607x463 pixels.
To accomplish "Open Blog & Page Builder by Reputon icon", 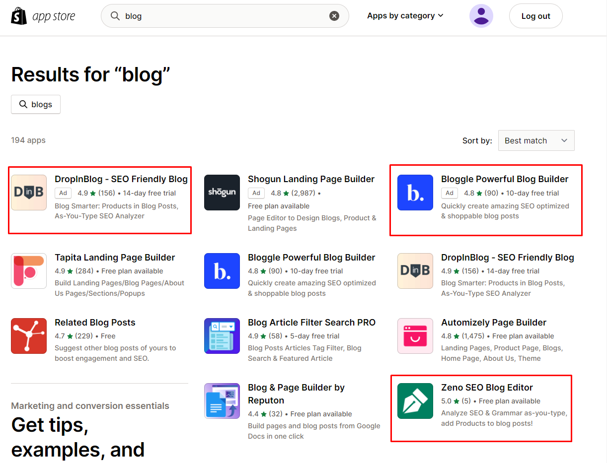I will coord(222,401).
